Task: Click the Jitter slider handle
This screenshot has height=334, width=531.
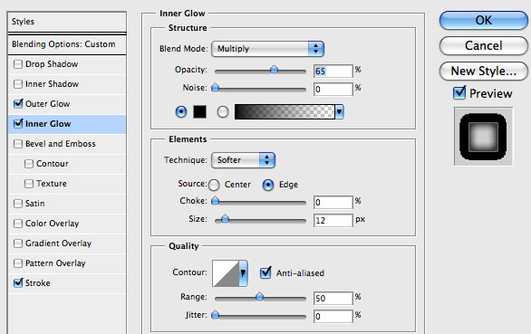Action: [215, 315]
